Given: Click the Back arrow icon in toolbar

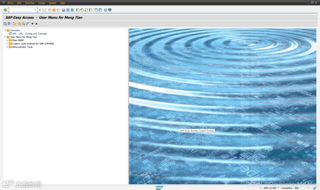Looking at the screenshot, I should click(x=49, y=10).
